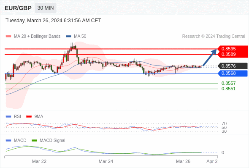The height and width of the screenshot is (168, 249).
Task: Click the green 0.8557 support label
Action: (x=228, y=83)
